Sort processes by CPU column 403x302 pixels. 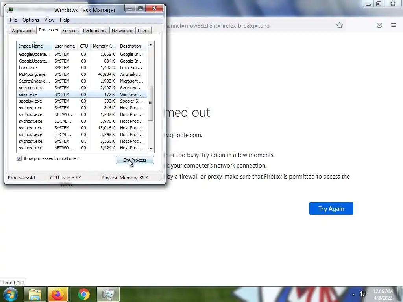coord(84,46)
